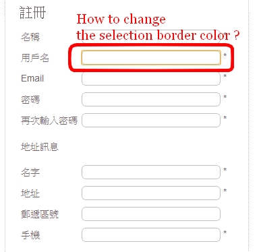This screenshot has height=252, width=261.
Task: Select the 密碼 label text
Action: click(30, 100)
